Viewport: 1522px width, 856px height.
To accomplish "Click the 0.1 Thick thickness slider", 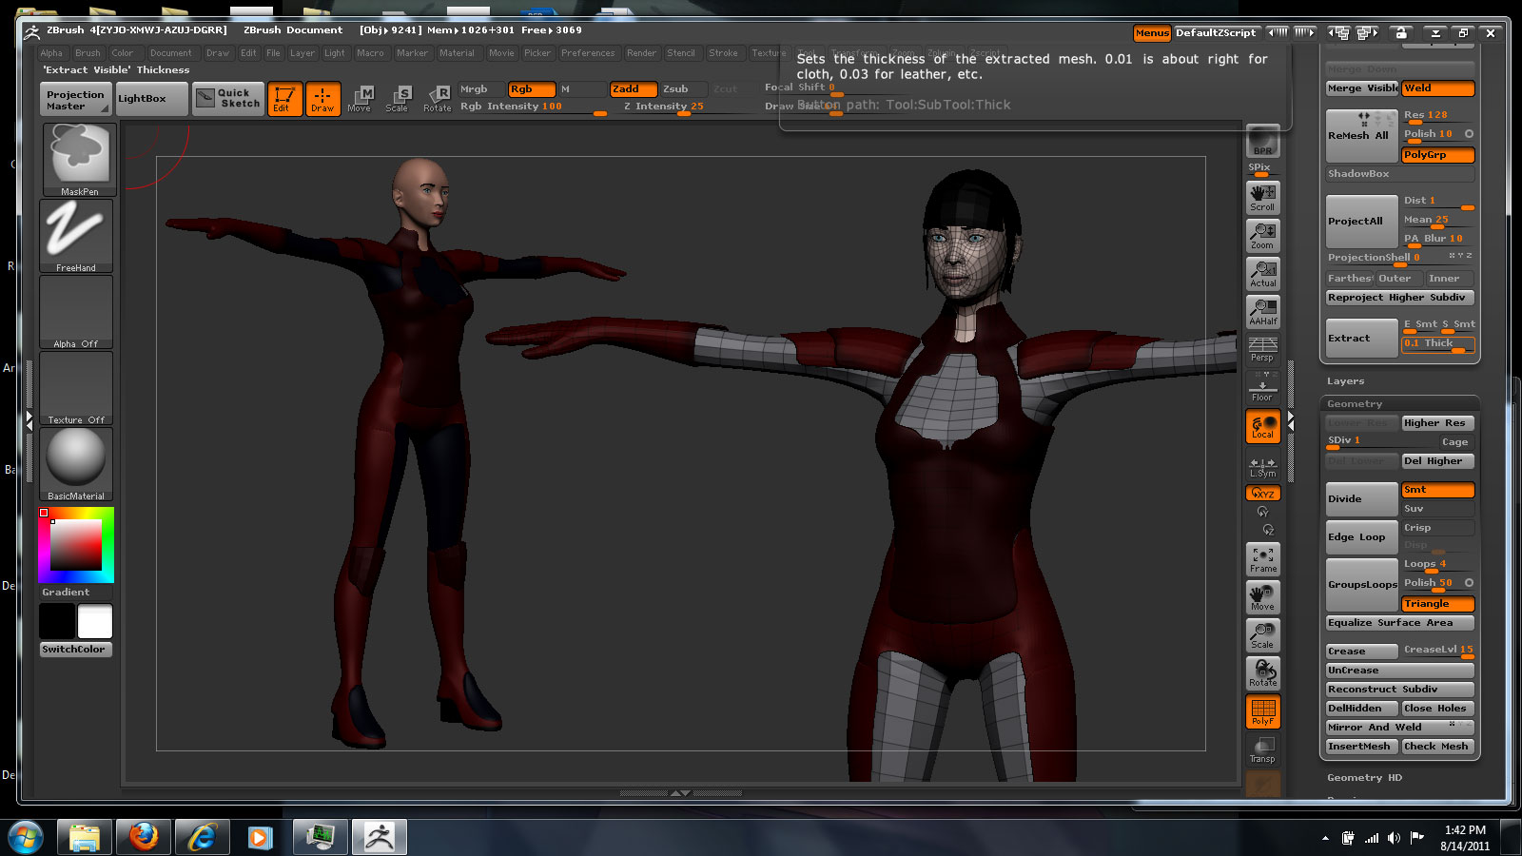I will pyautogui.click(x=1437, y=343).
